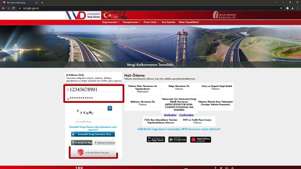Reload the page with the refresh icon

point(14,8)
